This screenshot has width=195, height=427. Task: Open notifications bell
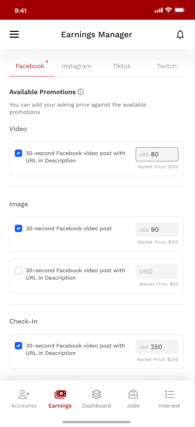[x=180, y=35]
